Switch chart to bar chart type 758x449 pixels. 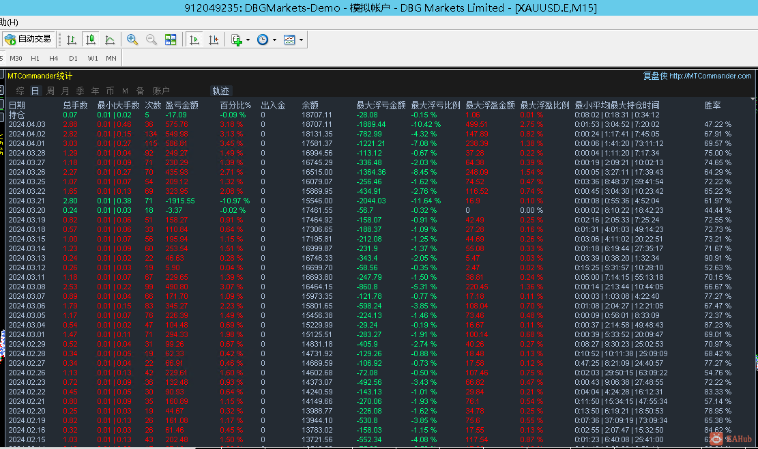pos(72,40)
